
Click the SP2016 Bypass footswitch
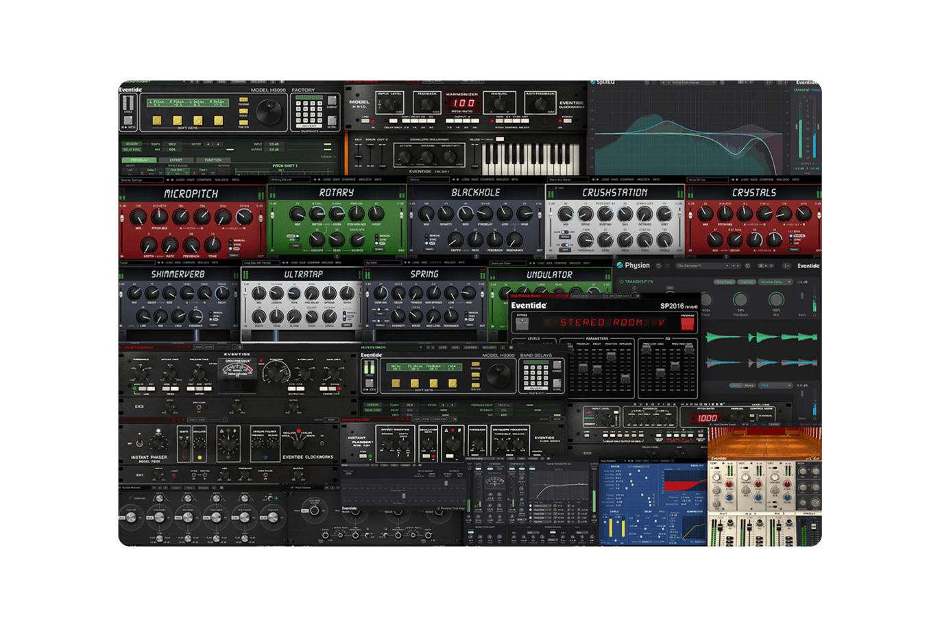tap(522, 324)
